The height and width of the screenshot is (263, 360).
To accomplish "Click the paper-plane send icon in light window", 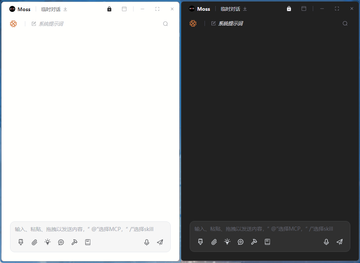I will click(x=160, y=242).
